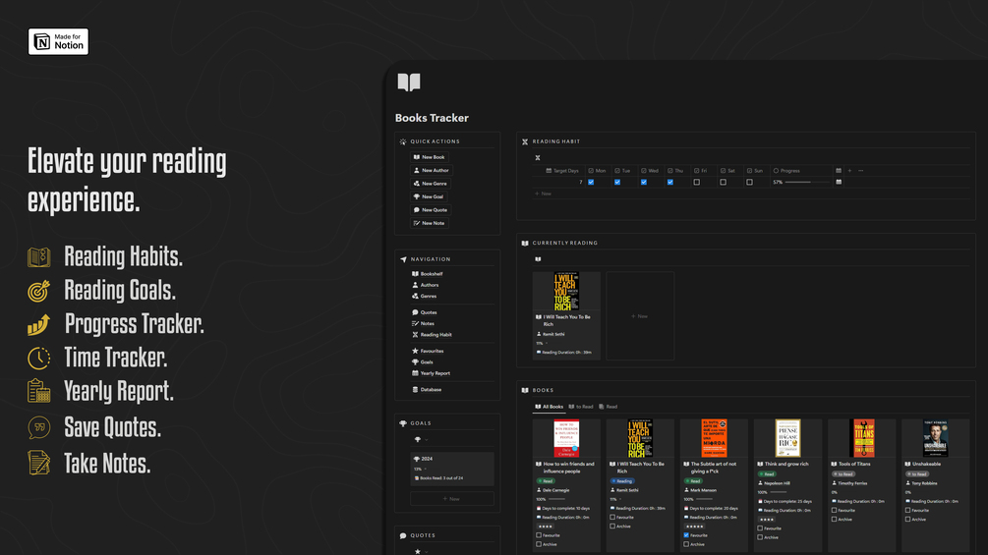Add new card in Currently Reading gallery
988x555 pixels.
(x=640, y=316)
